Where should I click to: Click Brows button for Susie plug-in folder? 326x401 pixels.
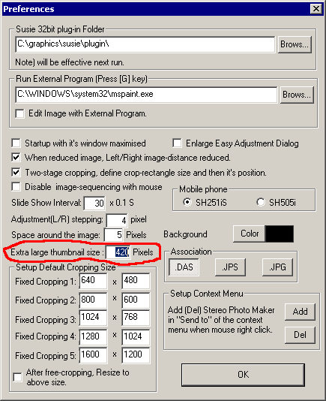[x=295, y=44]
